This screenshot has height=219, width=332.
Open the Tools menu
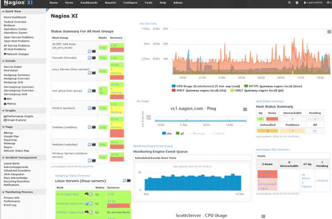pos(149,3)
